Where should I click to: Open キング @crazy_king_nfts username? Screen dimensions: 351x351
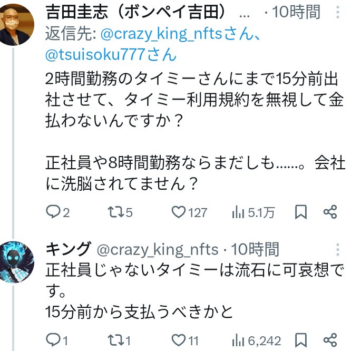tap(158, 249)
